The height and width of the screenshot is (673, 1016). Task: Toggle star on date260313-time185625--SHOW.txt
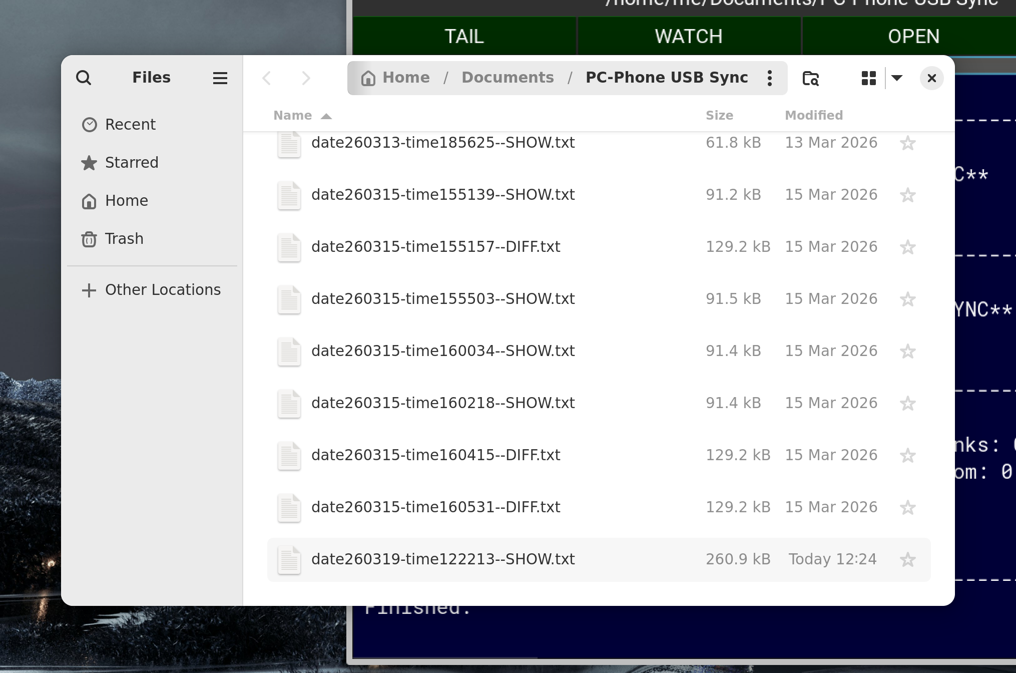click(x=907, y=143)
